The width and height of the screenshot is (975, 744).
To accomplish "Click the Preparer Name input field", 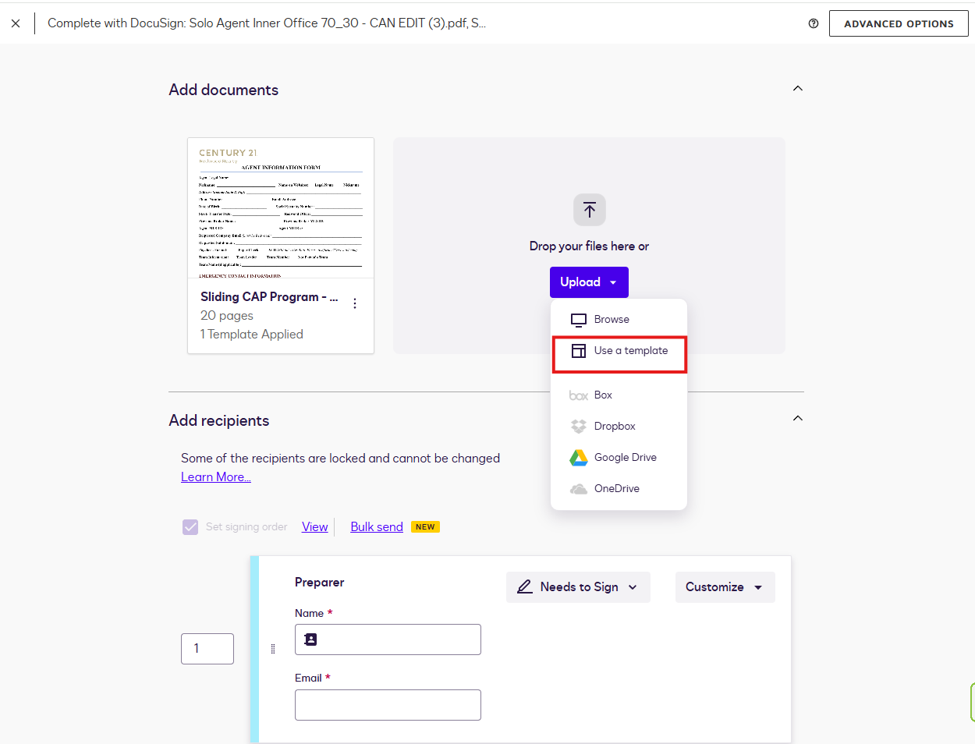I will click(x=388, y=639).
